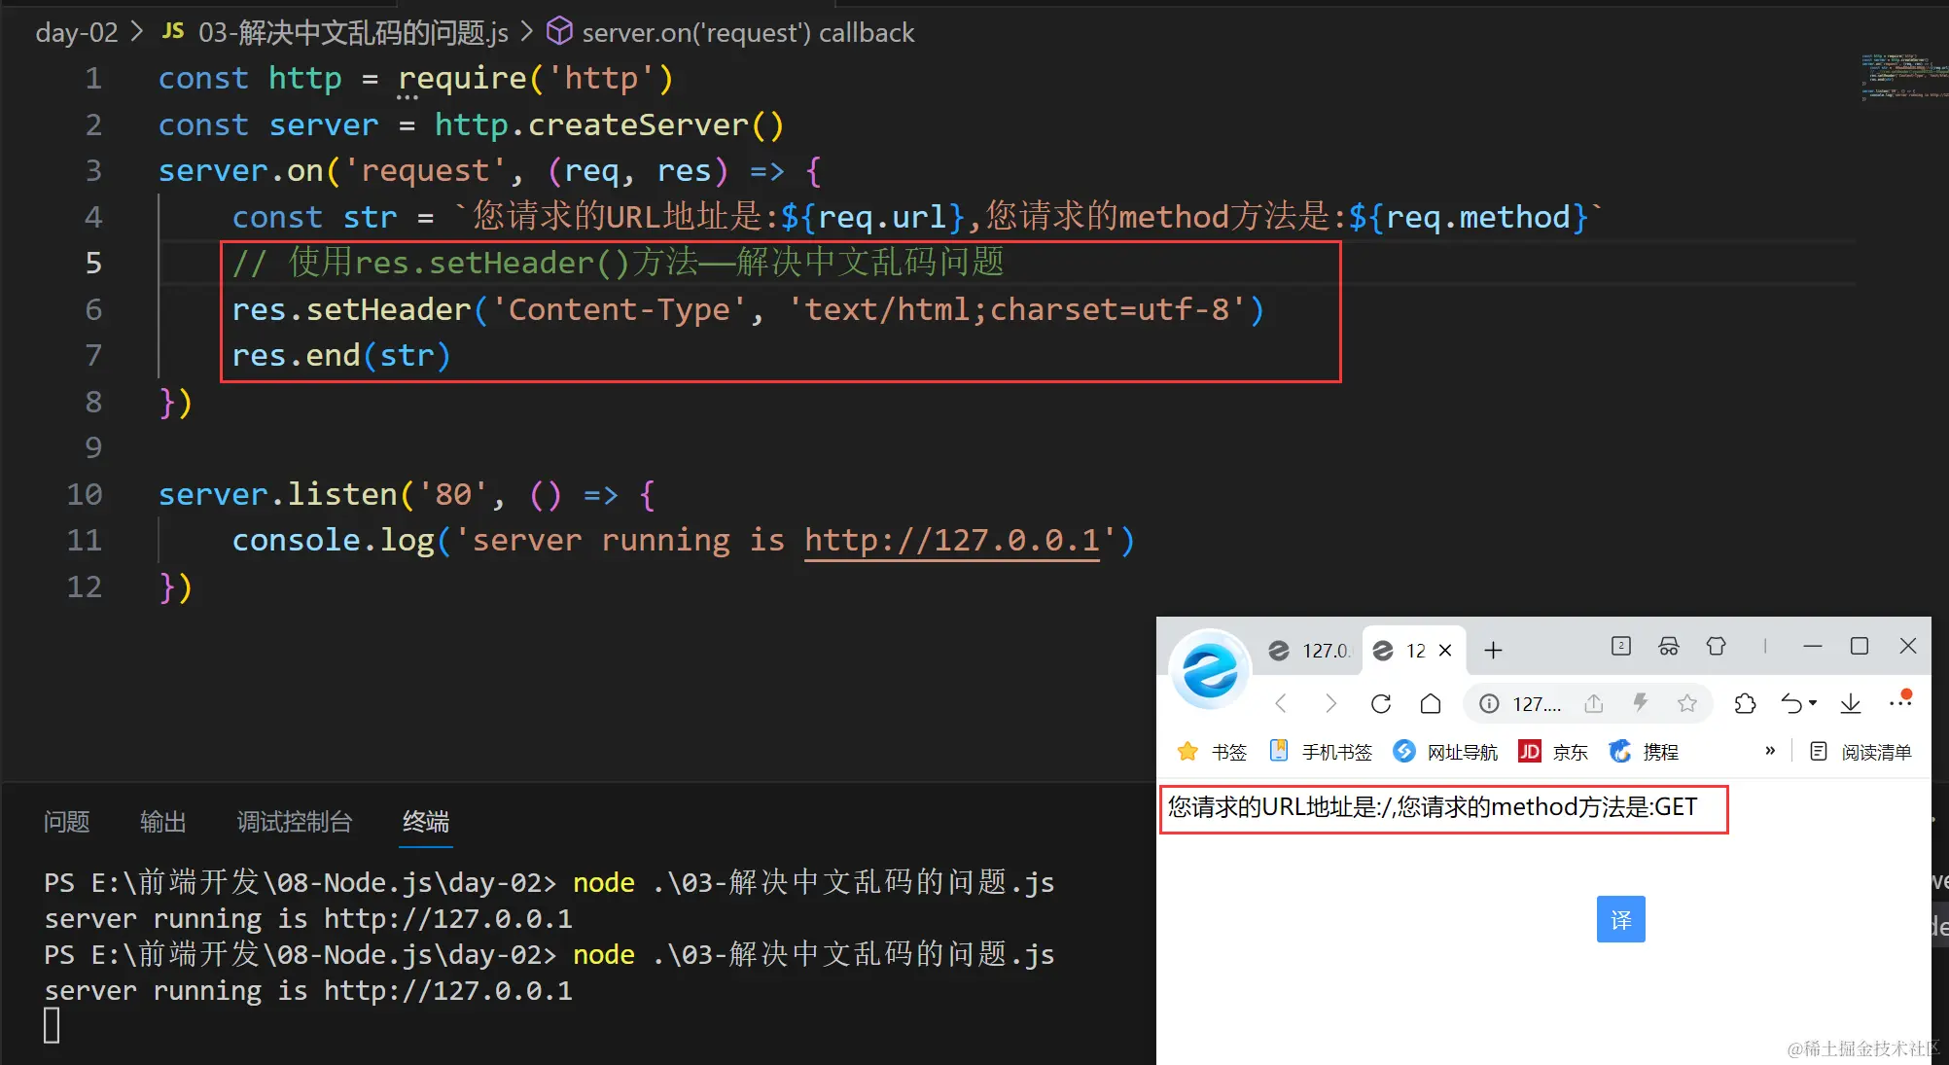The height and width of the screenshot is (1065, 1949).
Task: Click the blue 译 translate button
Action: click(1620, 919)
